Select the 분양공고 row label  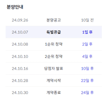(53, 20)
